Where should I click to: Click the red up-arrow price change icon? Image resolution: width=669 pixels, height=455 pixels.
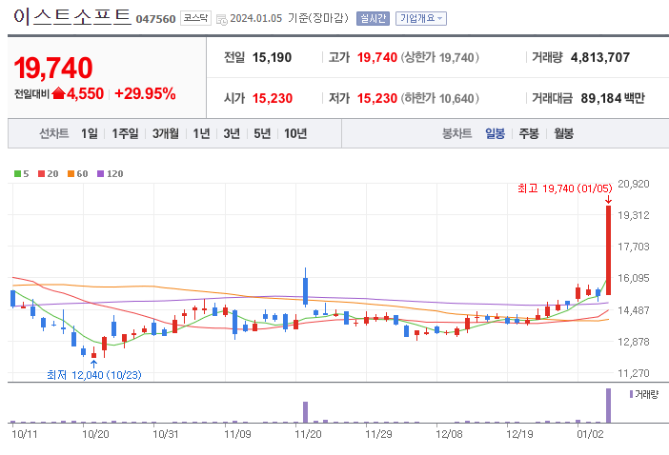tap(58, 93)
